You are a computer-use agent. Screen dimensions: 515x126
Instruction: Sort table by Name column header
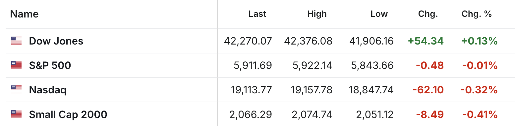[24, 14]
